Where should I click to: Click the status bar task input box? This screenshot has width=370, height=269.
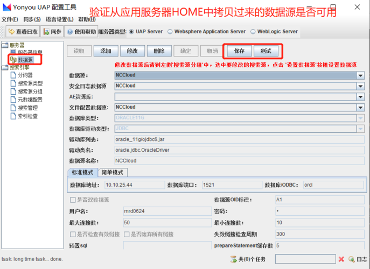[305, 259]
